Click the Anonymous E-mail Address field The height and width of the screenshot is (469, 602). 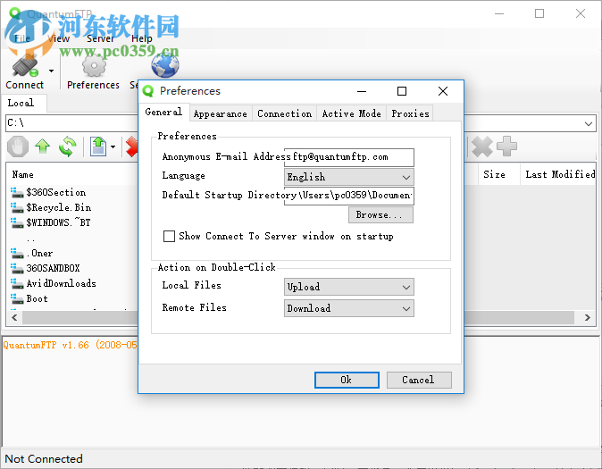click(349, 157)
